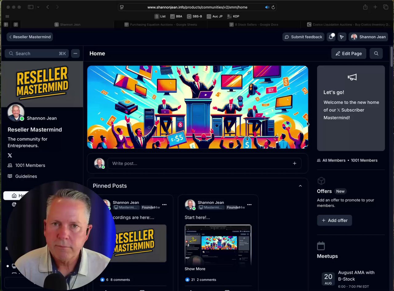Open the August AMA with B-Stock meetup
The height and width of the screenshot is (291, 394).
(x=356, y=276)
